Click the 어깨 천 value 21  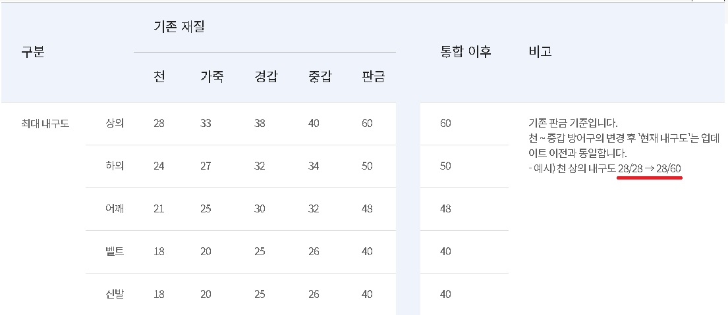[x=158, y=208]
